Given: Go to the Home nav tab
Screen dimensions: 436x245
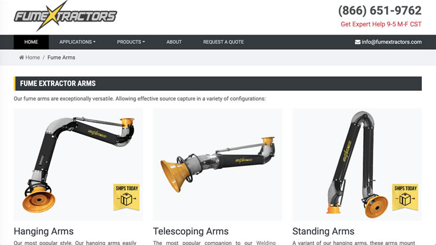Looking at the screenshot, I should point(31,42).
